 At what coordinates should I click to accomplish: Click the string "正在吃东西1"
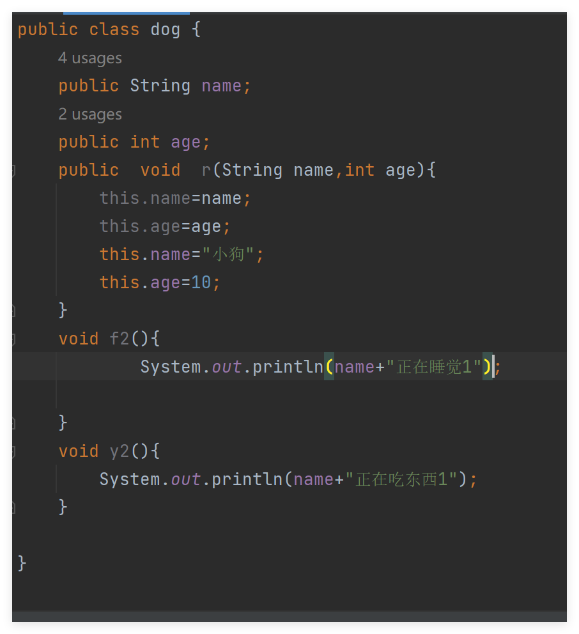pyautogui.click(x=401, y=479)
